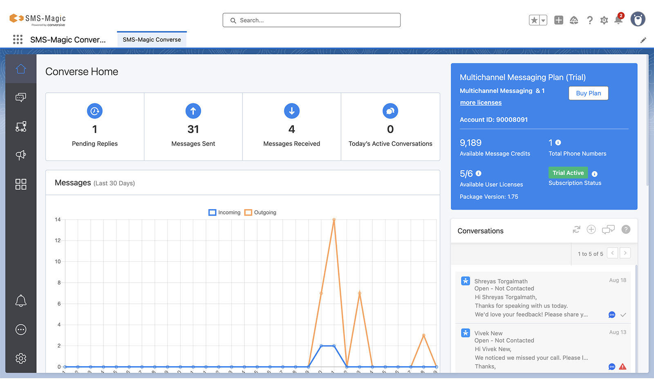654x388 pixels.
Task: Click the page's vertical scrollbar
Action: [647, 120]
